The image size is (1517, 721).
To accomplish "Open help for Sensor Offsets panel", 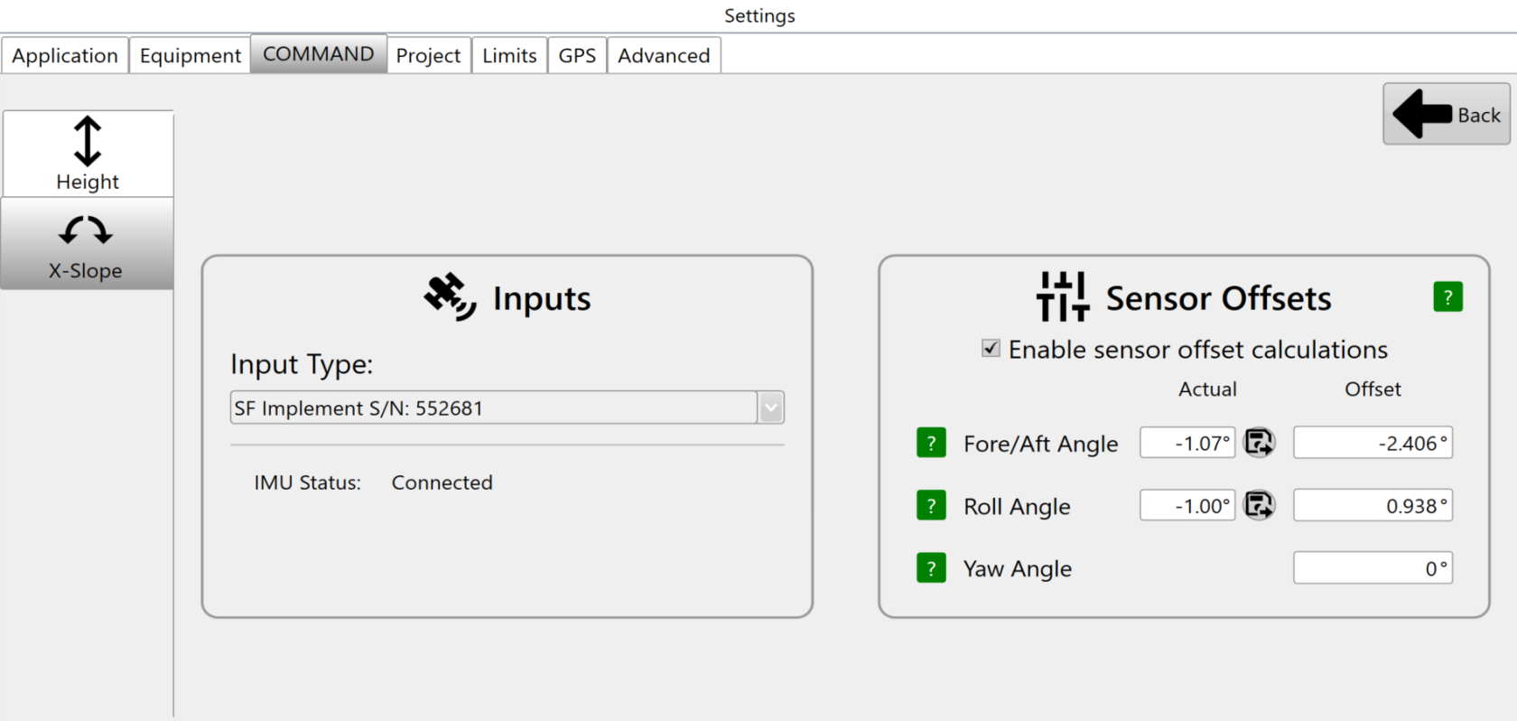I will [1447, 297].
